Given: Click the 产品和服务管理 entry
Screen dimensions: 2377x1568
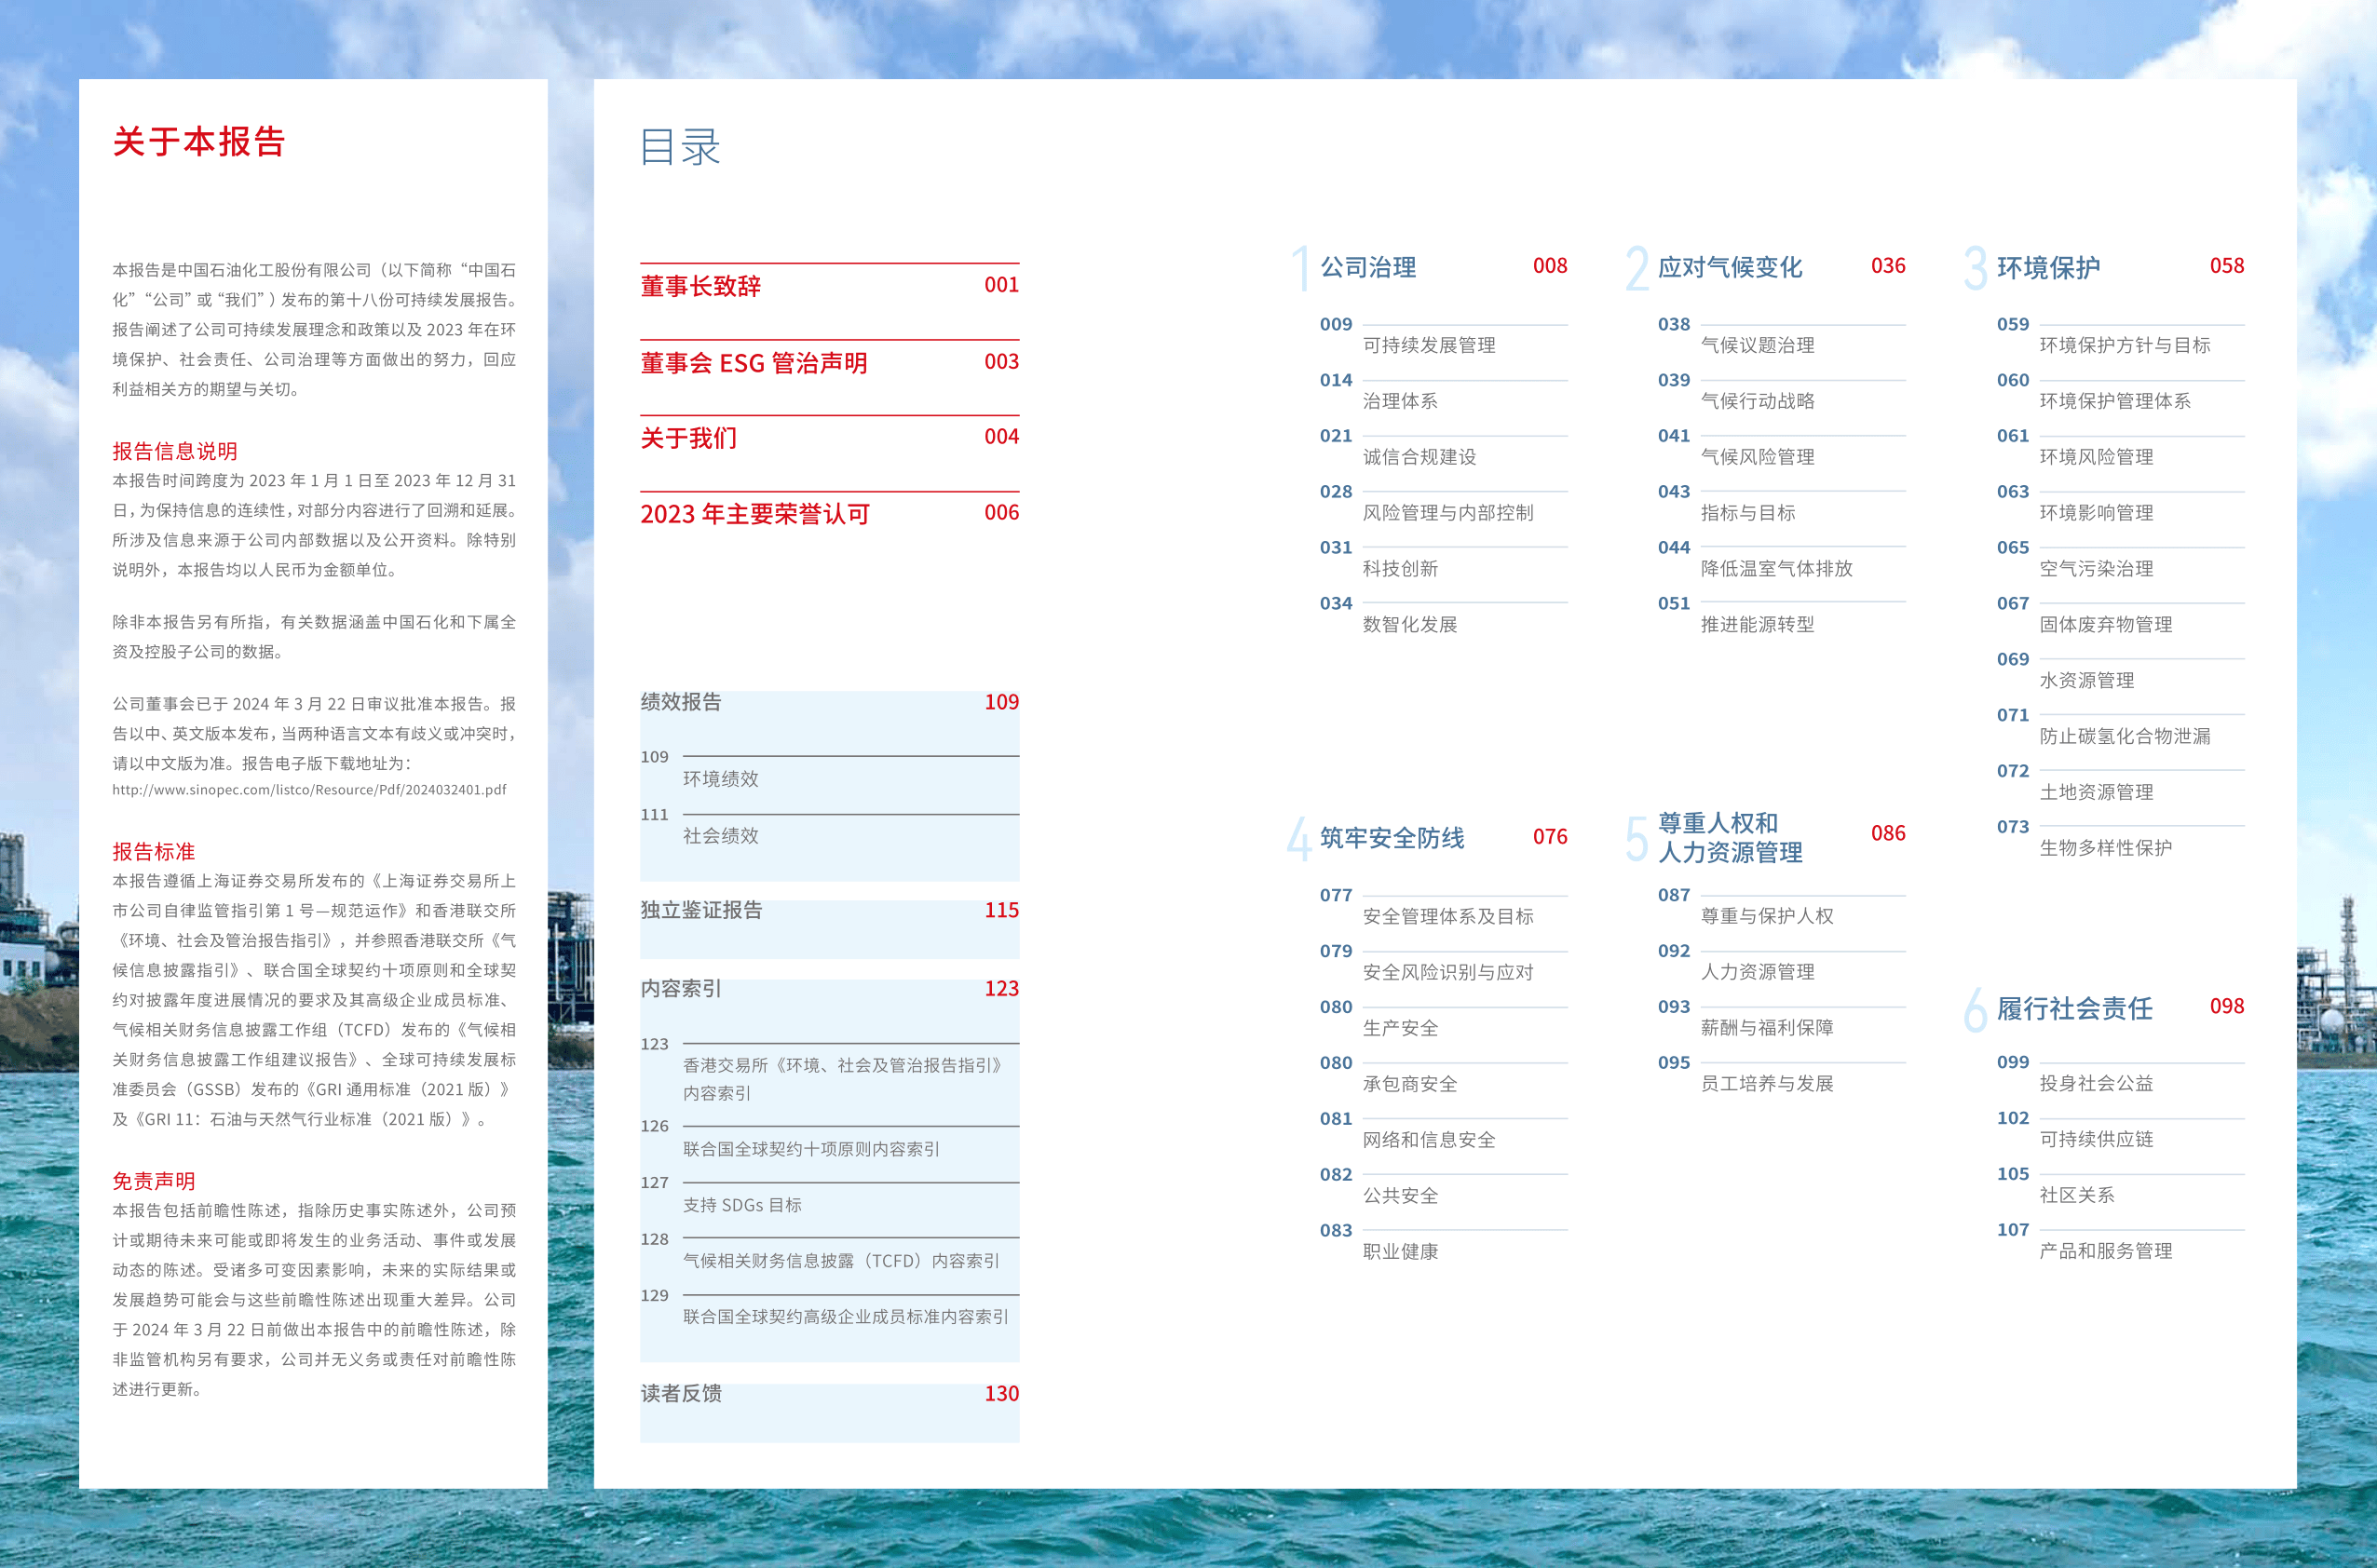Looking at the screenshot, I should (2106, 1252).
